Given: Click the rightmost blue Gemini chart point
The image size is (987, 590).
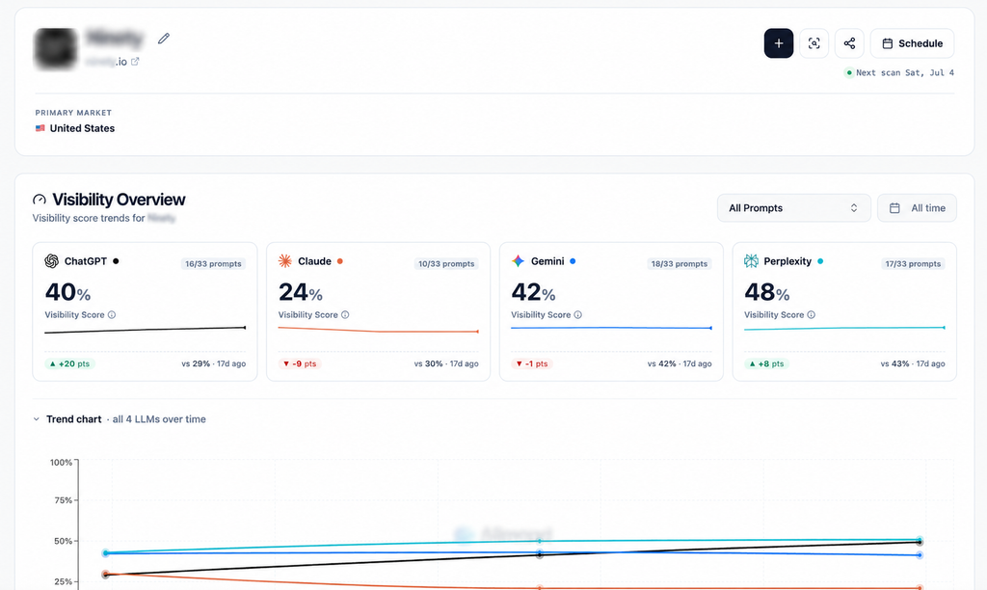Looking at the screenshot, I should [x=920, y=555].
